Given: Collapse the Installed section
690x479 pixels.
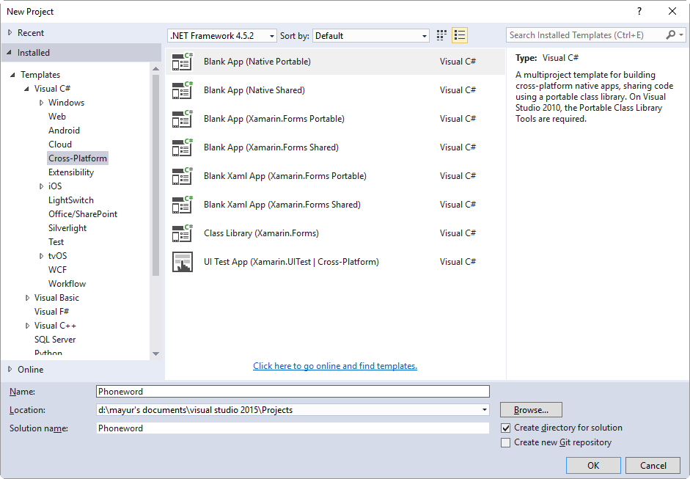Looking at the screenshot, I should tap(10, 52).
